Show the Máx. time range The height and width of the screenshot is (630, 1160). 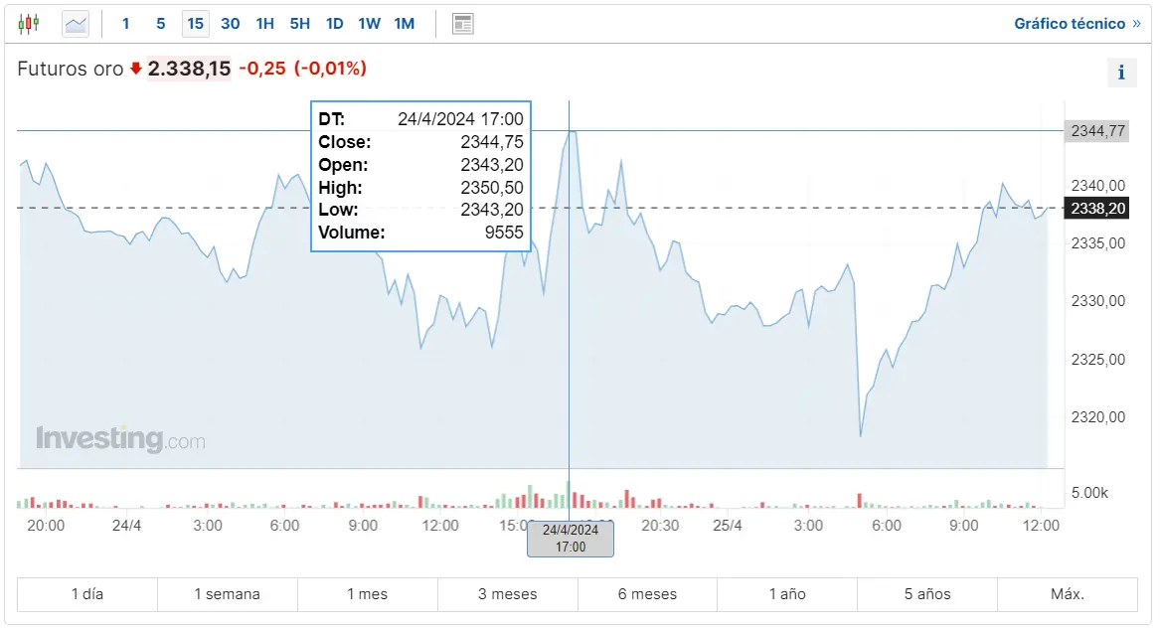(x=1067, y=594)
